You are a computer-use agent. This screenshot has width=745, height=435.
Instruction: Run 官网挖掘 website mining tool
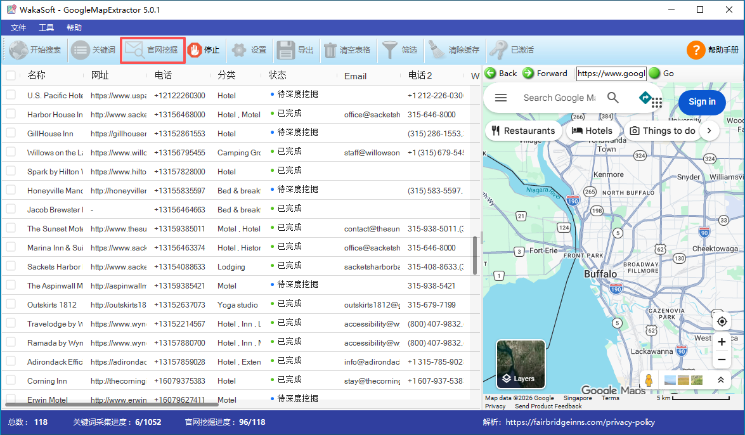pos(152,50)
